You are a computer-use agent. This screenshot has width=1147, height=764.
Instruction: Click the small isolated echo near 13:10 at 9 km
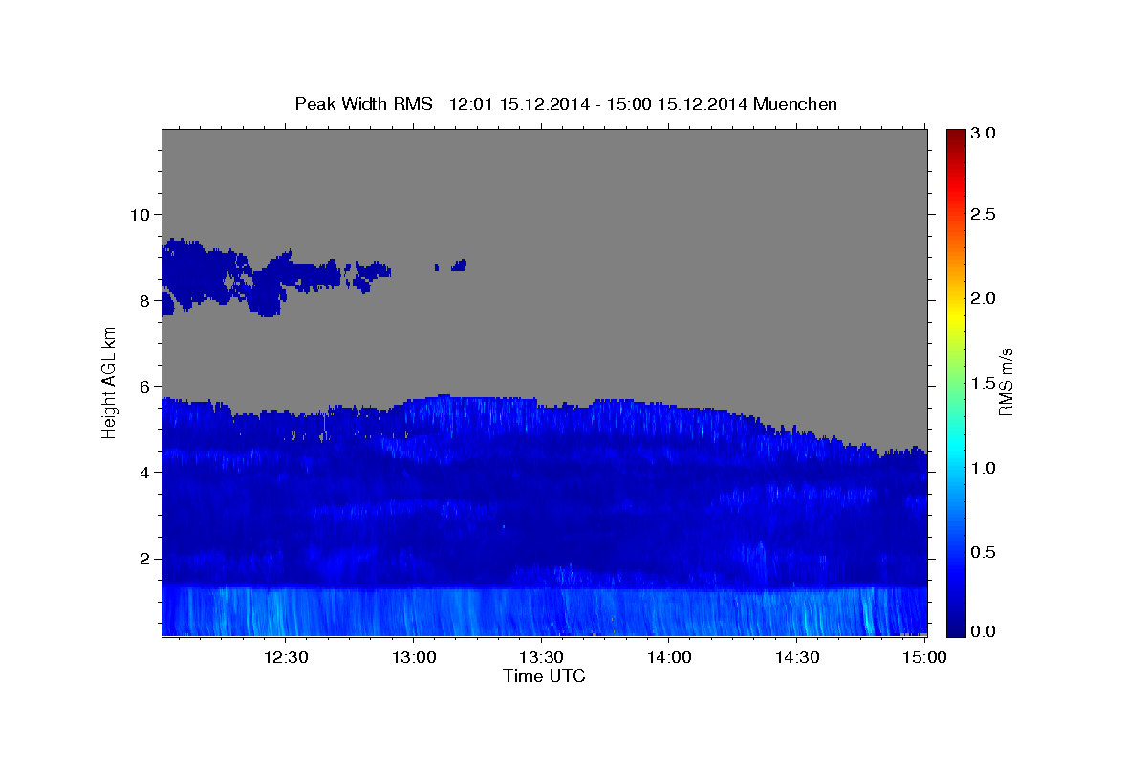[459, 265]
